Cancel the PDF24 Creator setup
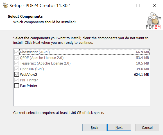 [147, 127]
